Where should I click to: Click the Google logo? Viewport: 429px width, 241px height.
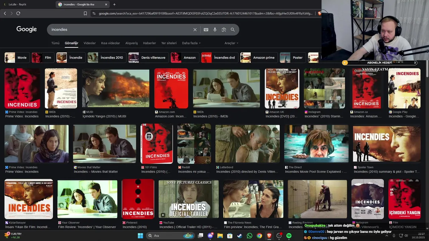[26, 29]
